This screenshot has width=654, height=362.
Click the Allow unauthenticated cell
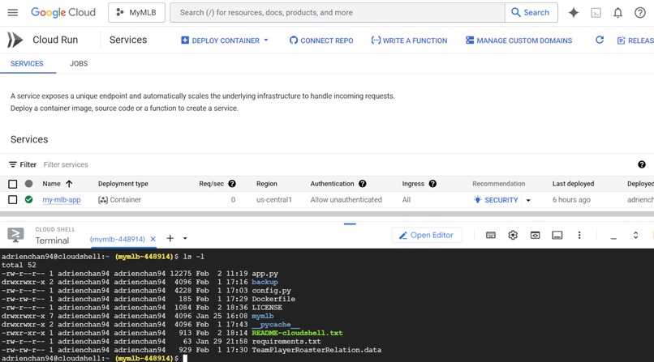coord(346,200)
